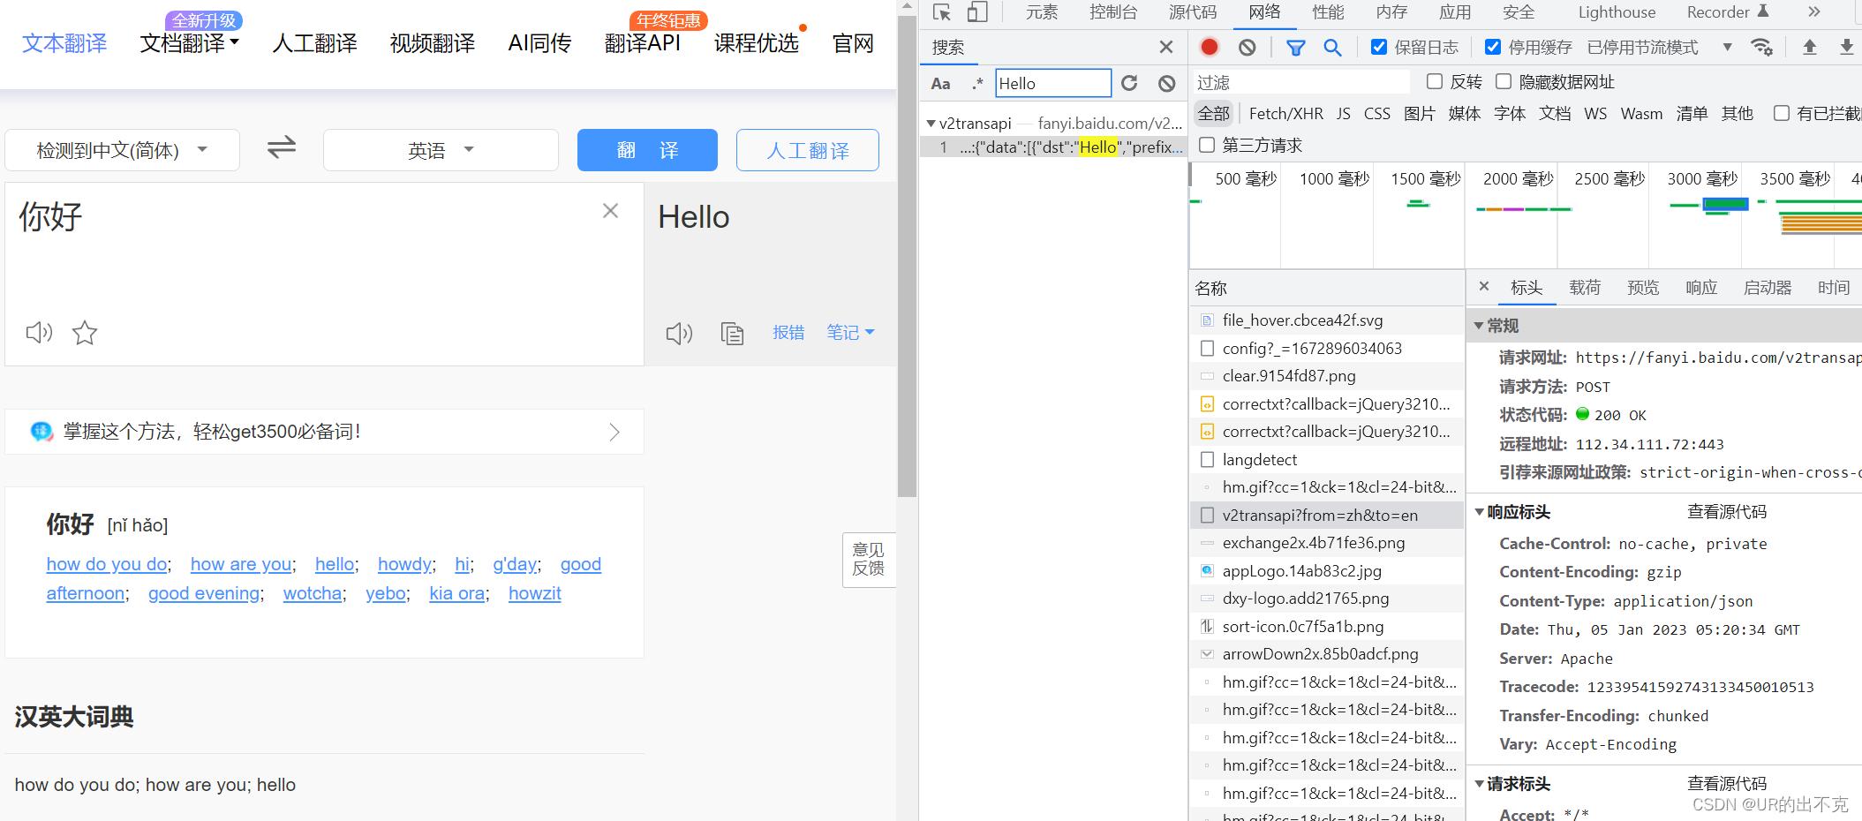Open target language dropdown 英语
Image resolution: width=1862 pixels, height=821 pixels.
[441, 150]
